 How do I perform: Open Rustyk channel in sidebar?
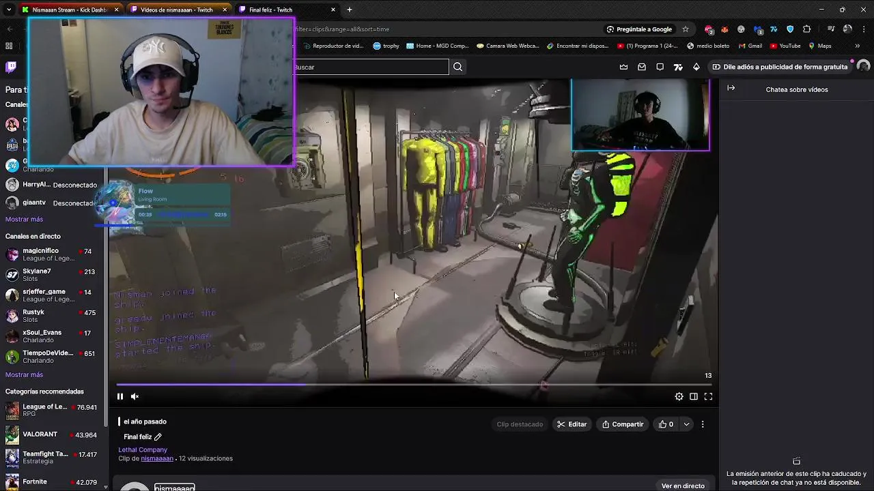tap(52, 316)
